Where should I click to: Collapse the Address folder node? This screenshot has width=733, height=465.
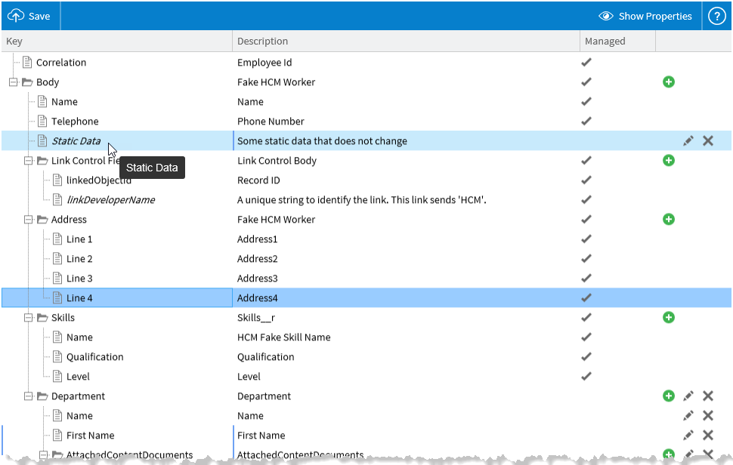(29, 220)
